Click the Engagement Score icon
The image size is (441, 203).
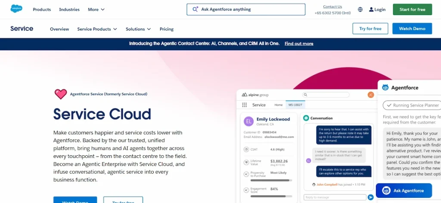pyautogui.click(x=246, y=190)
